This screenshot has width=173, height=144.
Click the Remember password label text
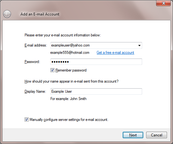tap(71, 70)
